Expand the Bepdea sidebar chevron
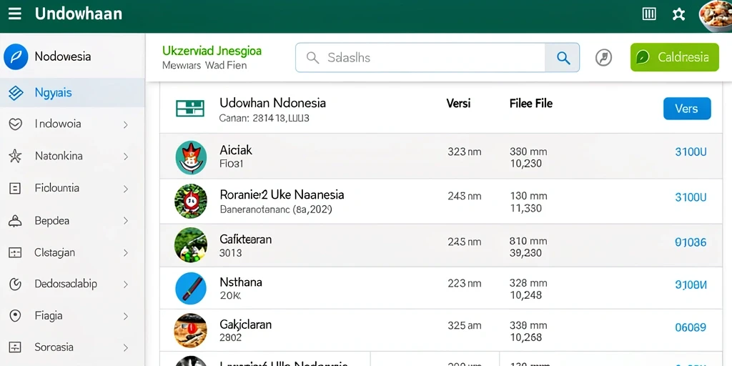The image size is (732, 366). (x=126, y=221)
